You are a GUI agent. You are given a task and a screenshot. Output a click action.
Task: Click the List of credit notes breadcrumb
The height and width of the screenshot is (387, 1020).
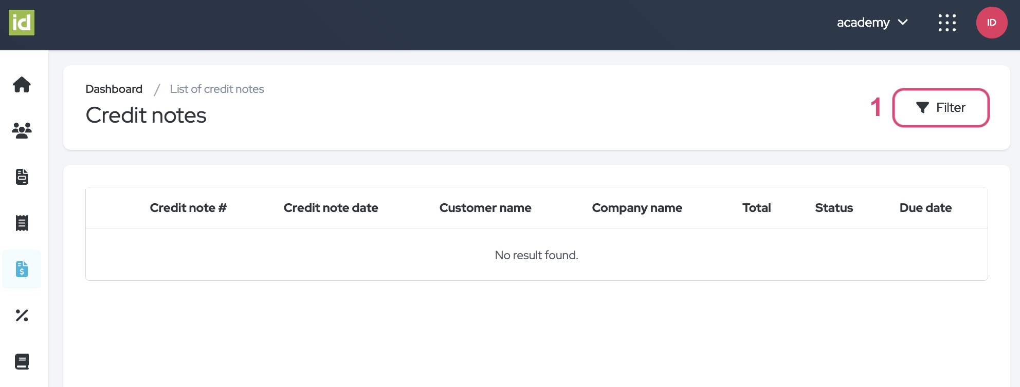point(216,89)
